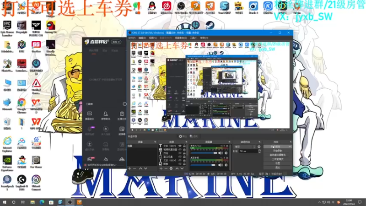Open 房管助手 tool in the 直播伴侣 toolbox
This screenshot has height=206, width=366.
click(106, 116)
